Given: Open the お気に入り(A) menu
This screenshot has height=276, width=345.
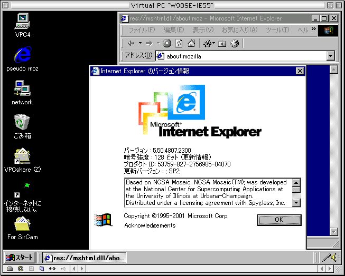Looking at the screenshot, I should coord(239,30).
